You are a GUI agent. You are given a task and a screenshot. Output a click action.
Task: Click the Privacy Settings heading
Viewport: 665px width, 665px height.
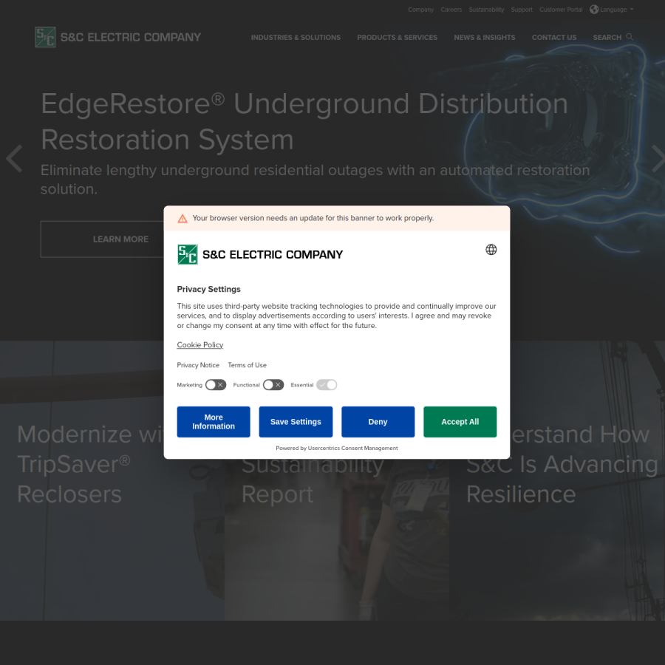pos(208,289)
